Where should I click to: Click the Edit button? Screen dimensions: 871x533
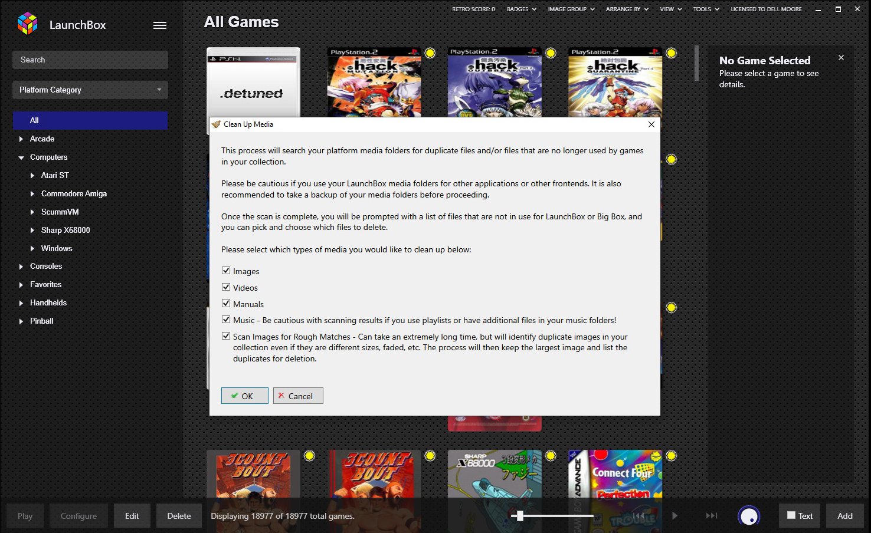tap(132, 516)
